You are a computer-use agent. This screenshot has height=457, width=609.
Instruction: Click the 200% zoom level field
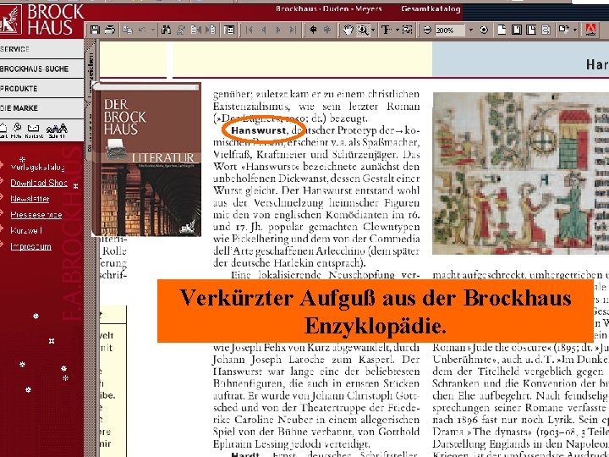click(x=450, y=30)
